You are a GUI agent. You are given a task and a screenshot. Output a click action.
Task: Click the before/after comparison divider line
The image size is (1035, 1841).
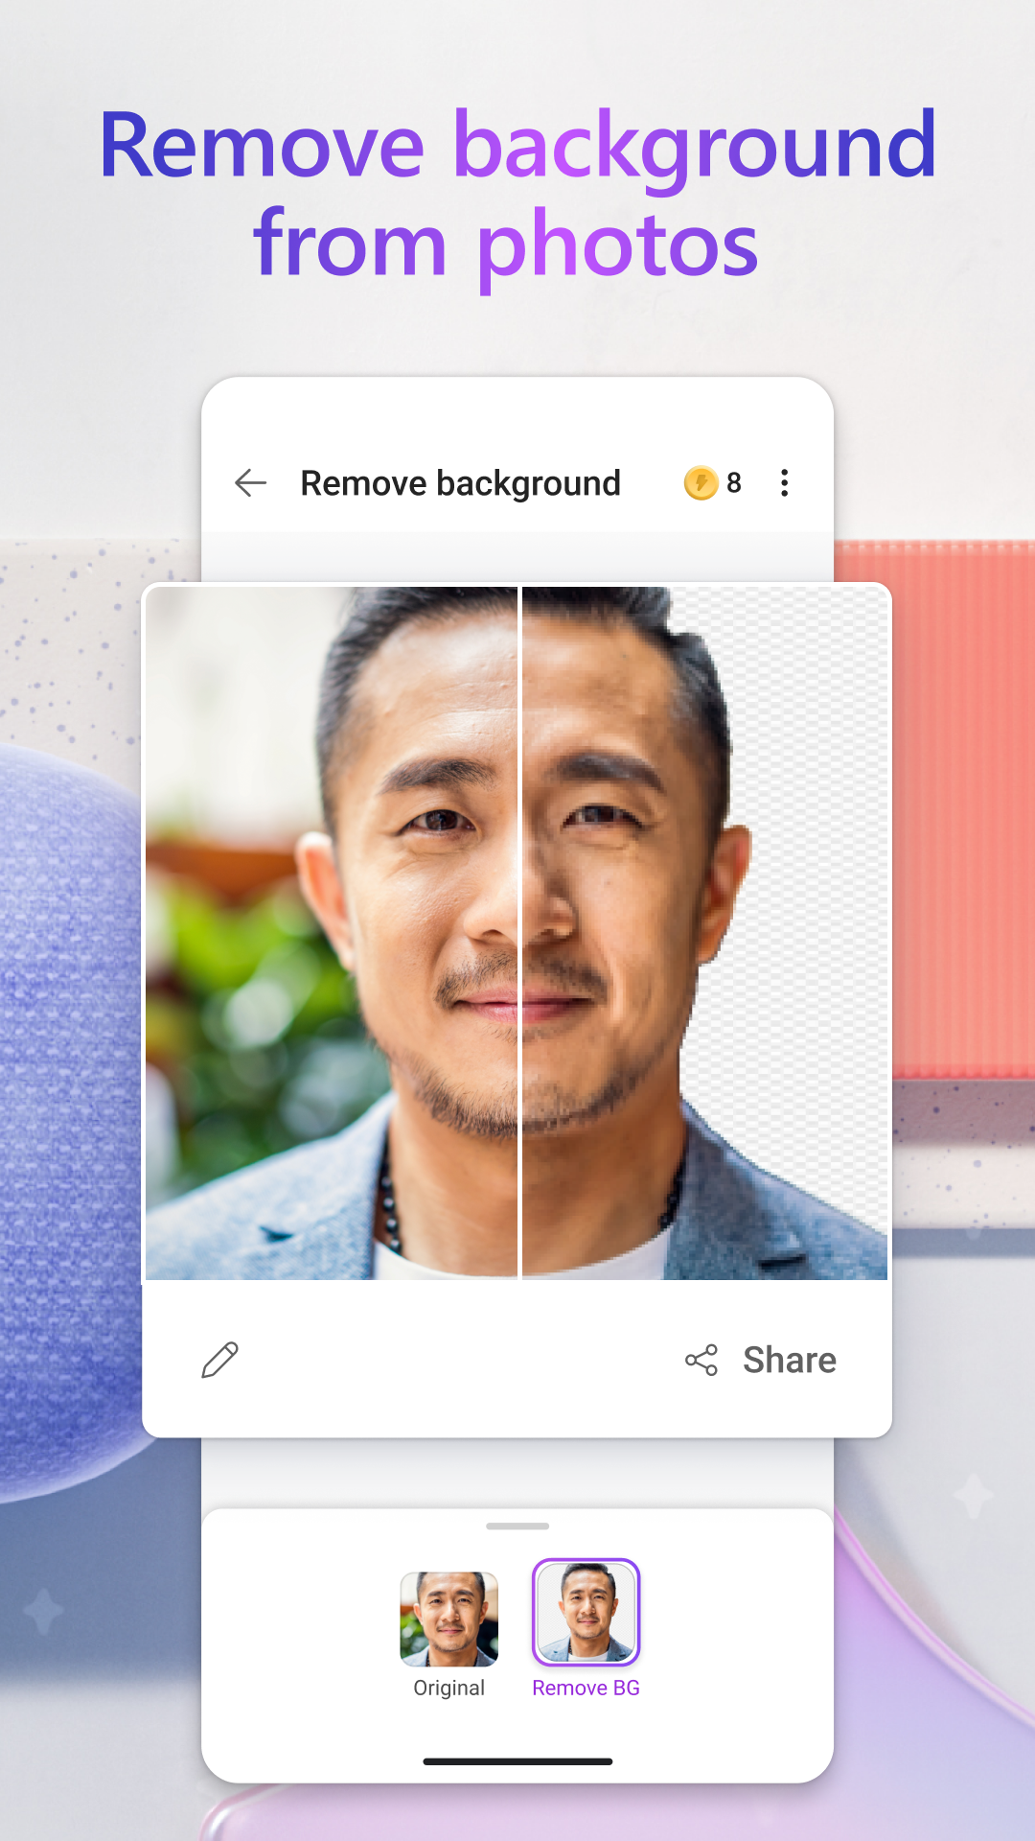coord(519,932)
